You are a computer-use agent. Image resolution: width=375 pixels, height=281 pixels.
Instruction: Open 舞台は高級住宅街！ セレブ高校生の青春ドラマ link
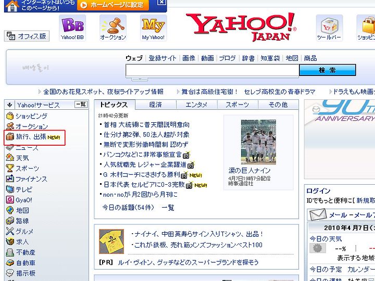(x=248, y=92)
